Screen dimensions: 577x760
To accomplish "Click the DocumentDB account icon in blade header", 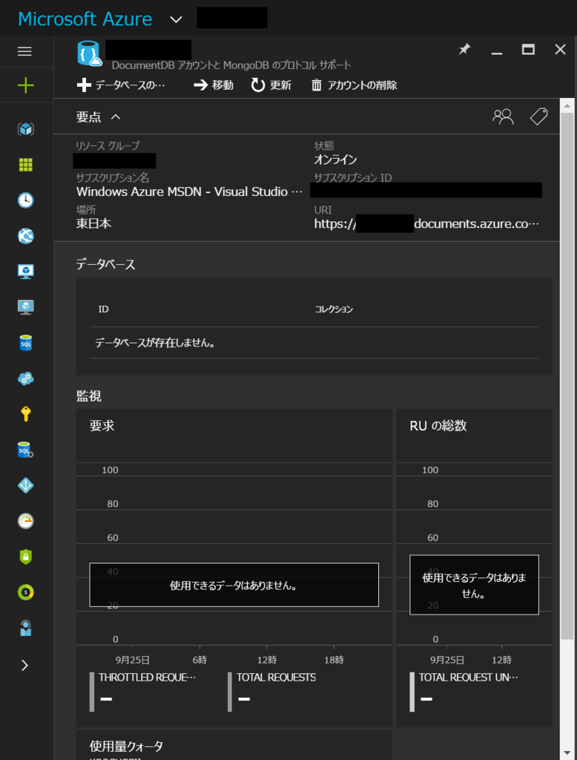I will [x=89, y=53].
